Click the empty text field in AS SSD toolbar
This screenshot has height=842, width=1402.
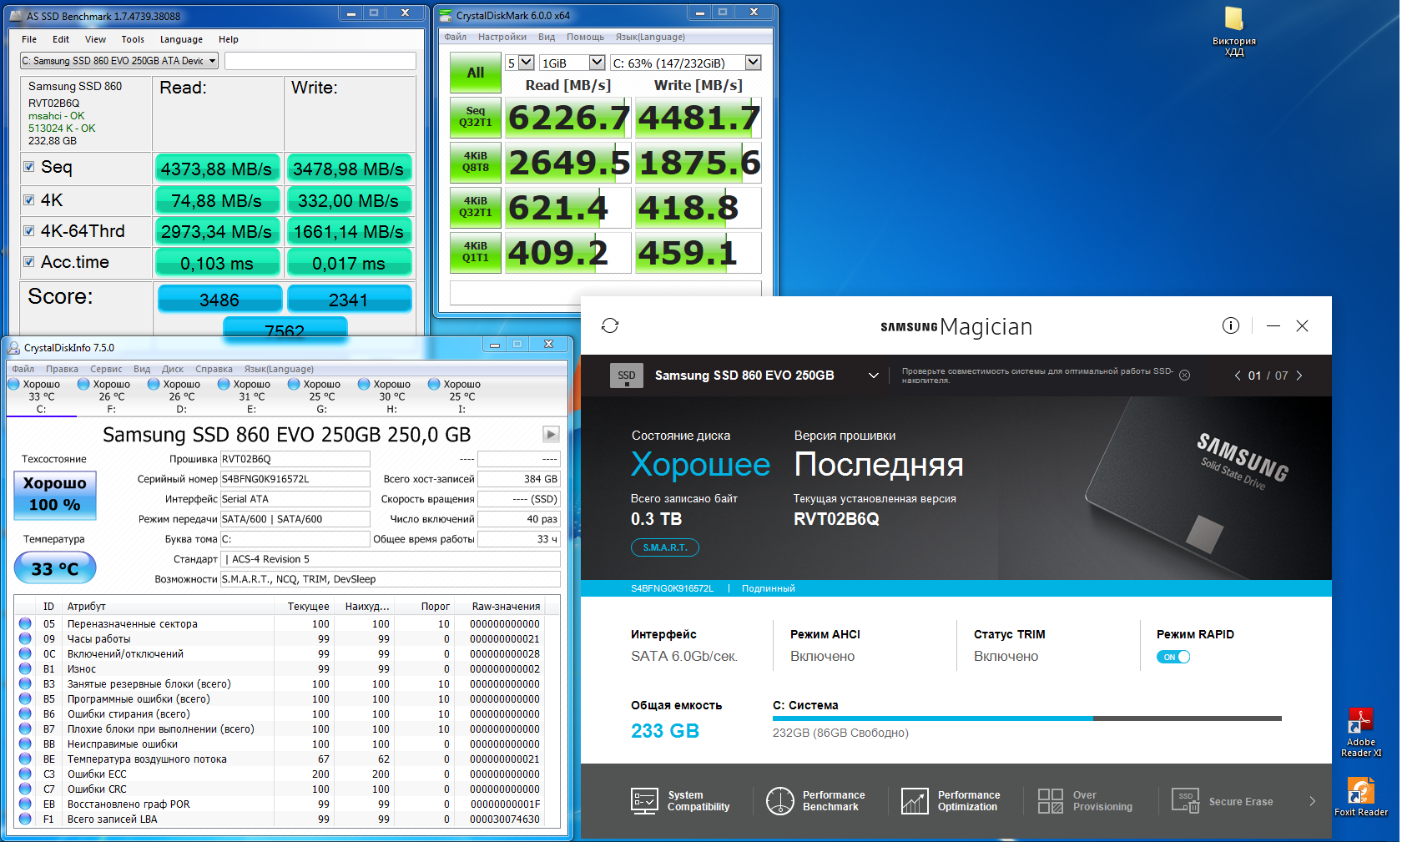coord(320,61)
